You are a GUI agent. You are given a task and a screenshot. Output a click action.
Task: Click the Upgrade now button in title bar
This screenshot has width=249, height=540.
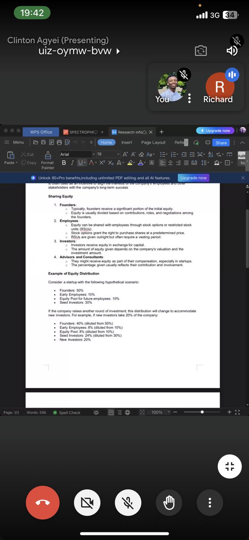pos(215,130)
